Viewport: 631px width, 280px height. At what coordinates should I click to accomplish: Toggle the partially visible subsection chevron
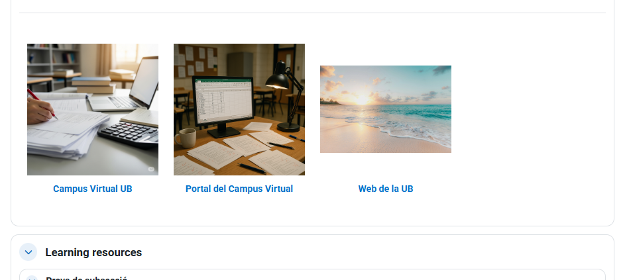pos(31,278)
